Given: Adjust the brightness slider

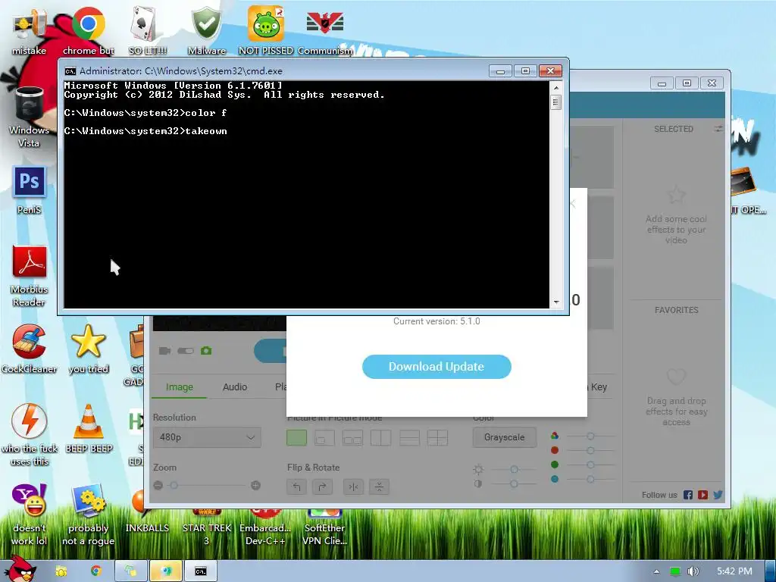Looking at the screenshot, I should pyautogui.click(x=515, y=469).
